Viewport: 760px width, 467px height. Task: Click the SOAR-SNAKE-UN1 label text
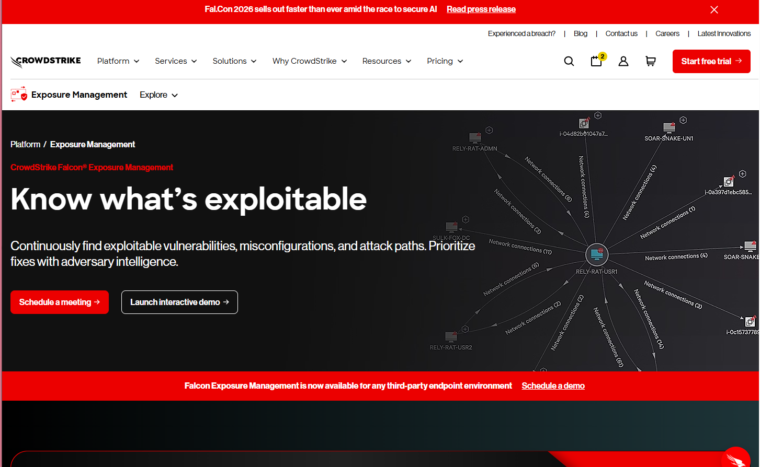669,138
